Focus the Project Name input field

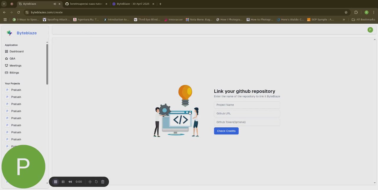[247, 105]
